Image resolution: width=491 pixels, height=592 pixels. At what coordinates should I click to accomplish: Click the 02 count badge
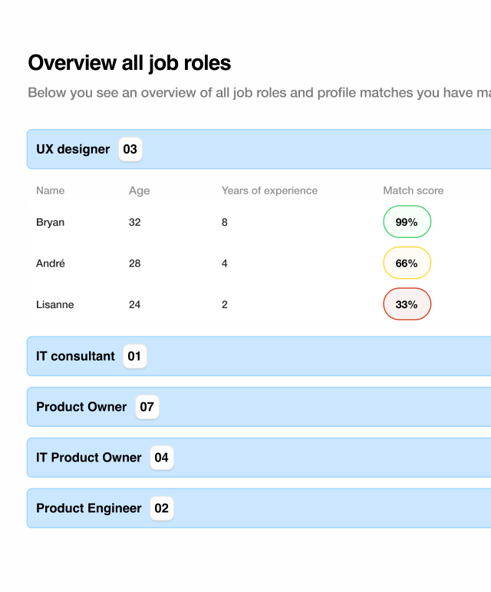[x=161, y=508]
